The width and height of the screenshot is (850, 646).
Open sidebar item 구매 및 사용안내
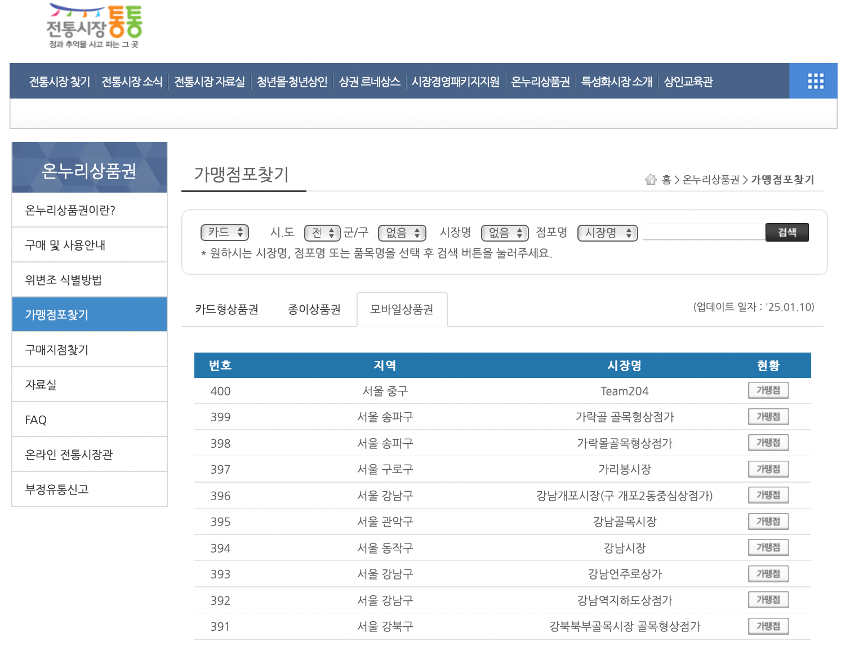tap(90, 245)
